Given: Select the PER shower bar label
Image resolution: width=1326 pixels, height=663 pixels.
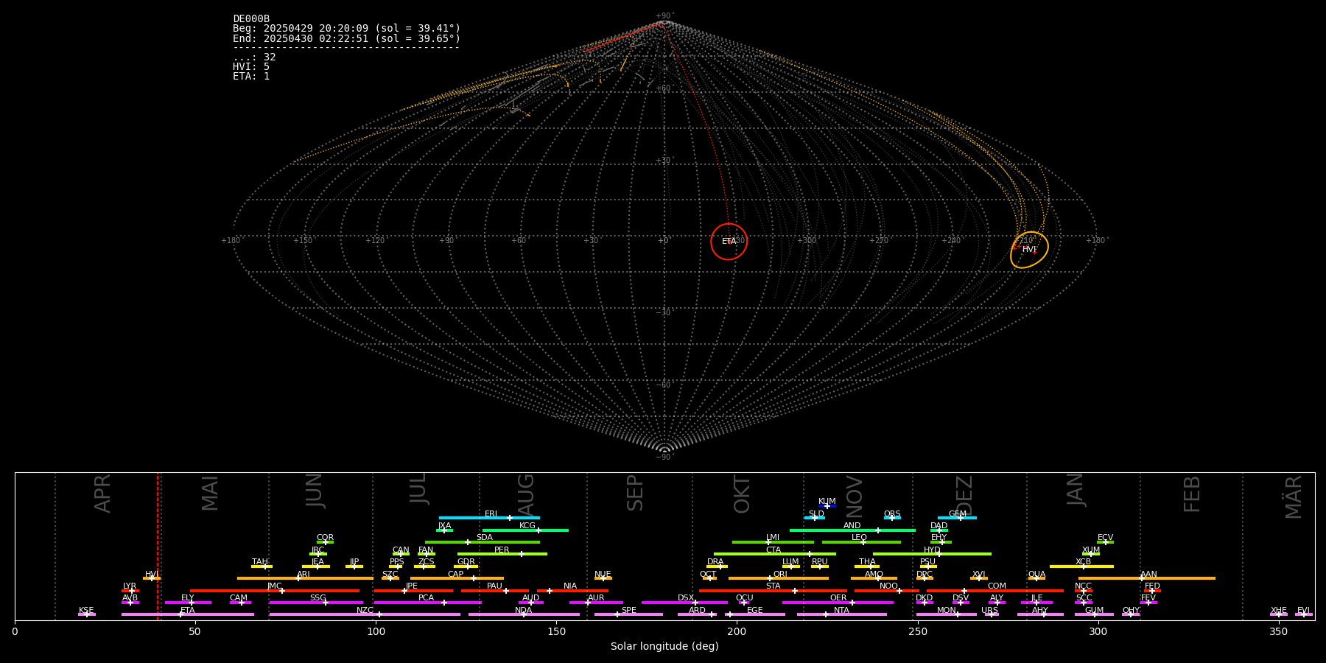Looking at the screenshot, I should coord(502,550).
